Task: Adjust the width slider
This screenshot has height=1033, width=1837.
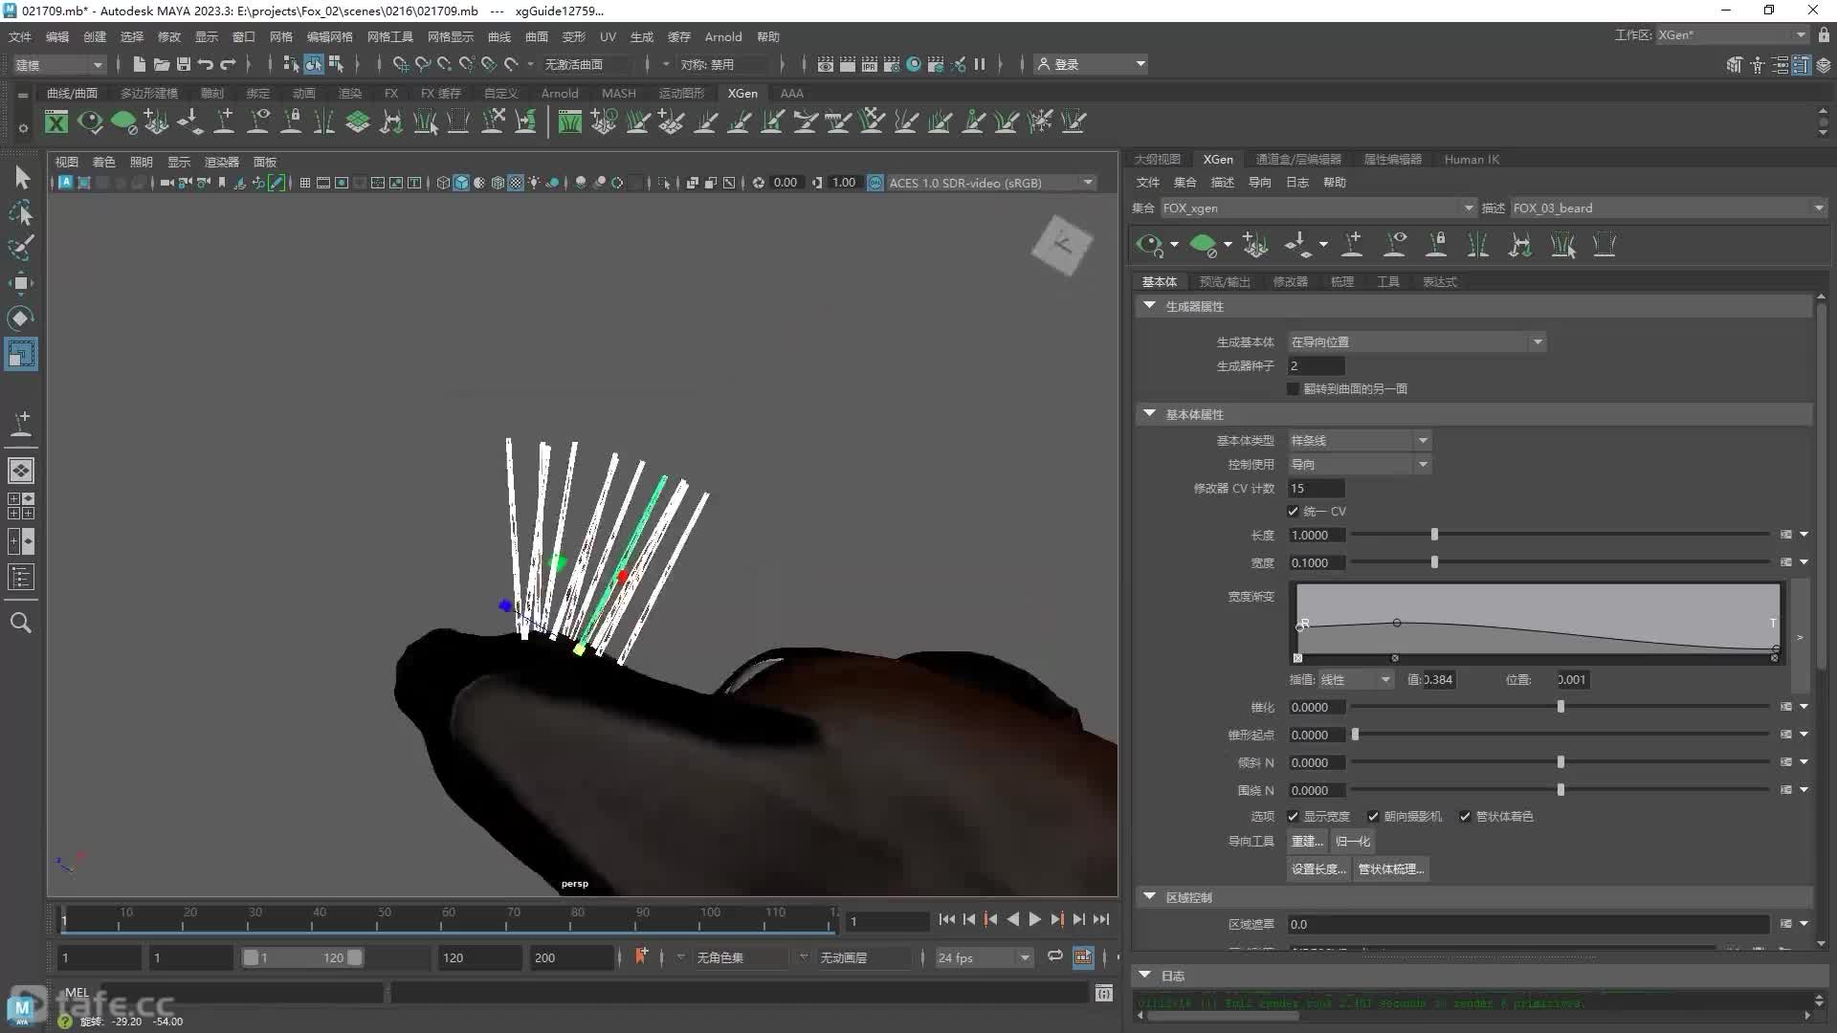Action: [x=1434, y=562]
